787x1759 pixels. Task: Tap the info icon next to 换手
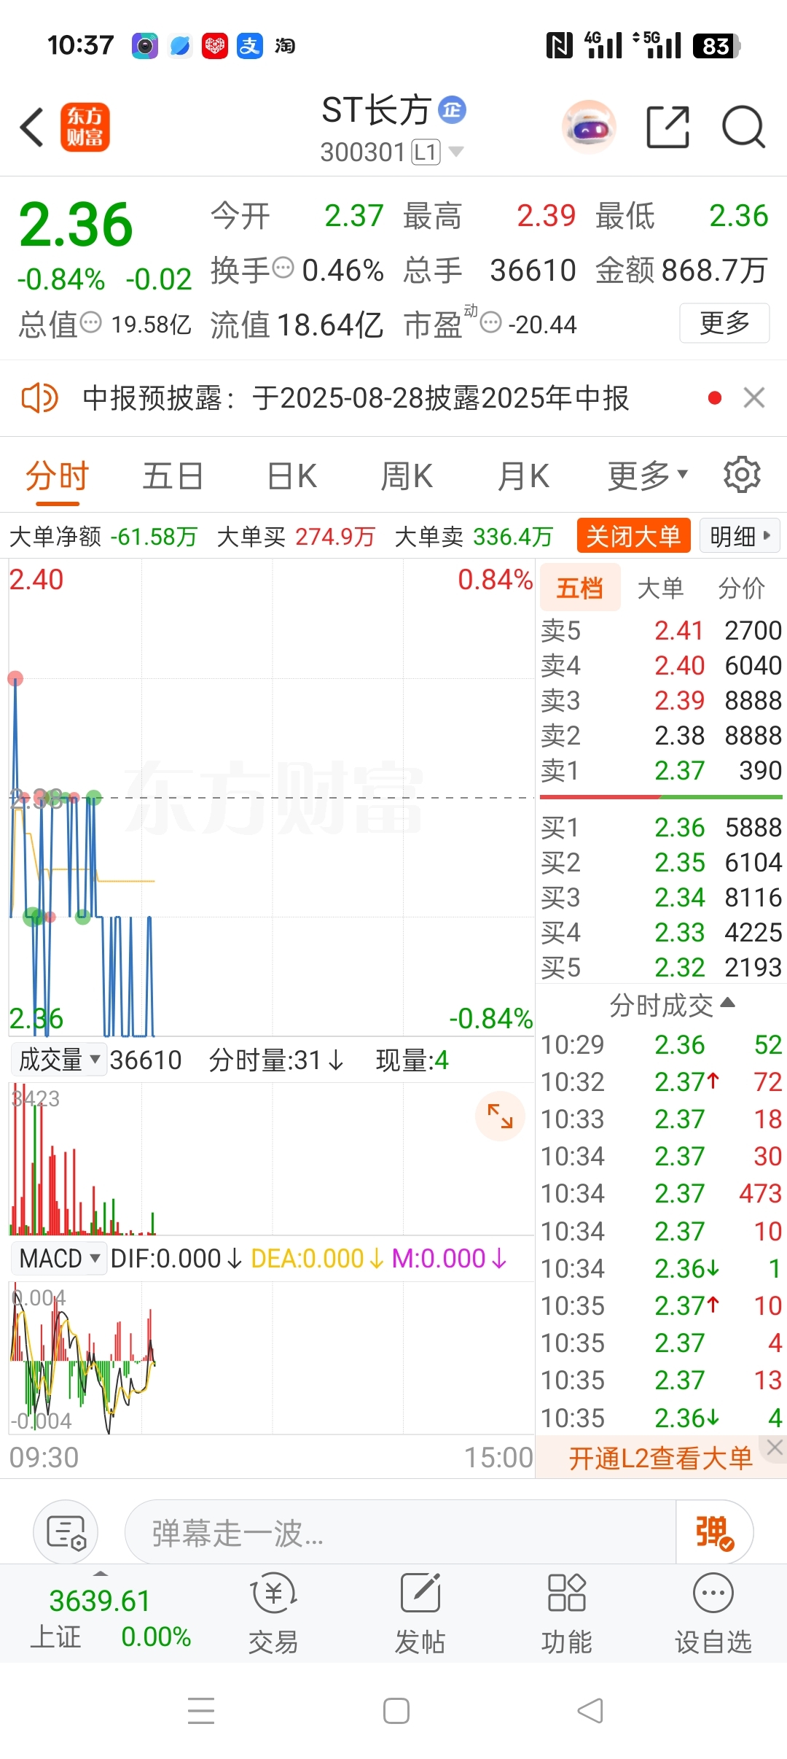[283, 268]
